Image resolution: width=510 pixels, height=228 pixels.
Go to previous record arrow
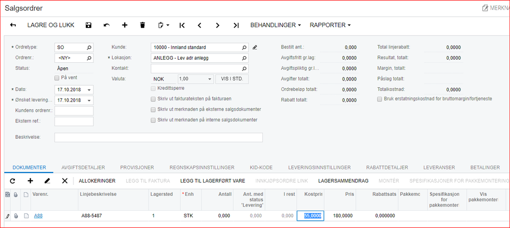click(x=200, y=26)
